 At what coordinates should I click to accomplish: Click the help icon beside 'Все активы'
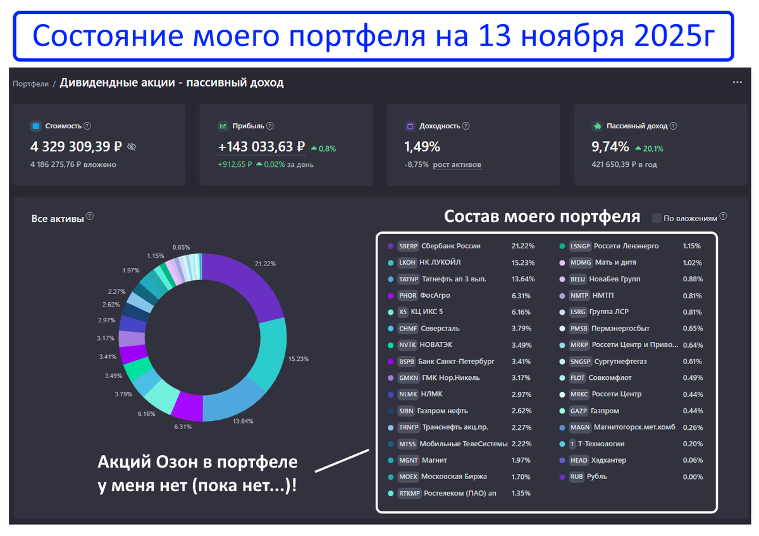pos(90,216)
